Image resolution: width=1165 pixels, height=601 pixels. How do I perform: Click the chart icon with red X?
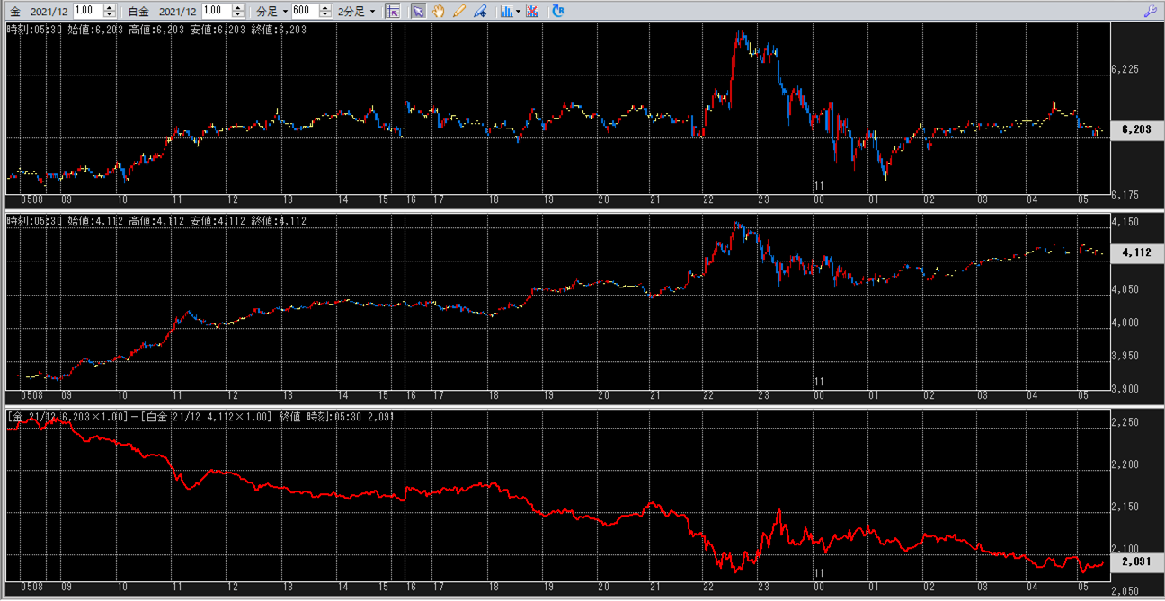[x=532, y=11]
